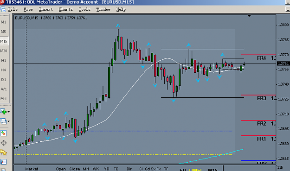This screenshot has height=171, width=290.
Task: Toggle the Data Window crosshair icon
Action: coord(4,143)
